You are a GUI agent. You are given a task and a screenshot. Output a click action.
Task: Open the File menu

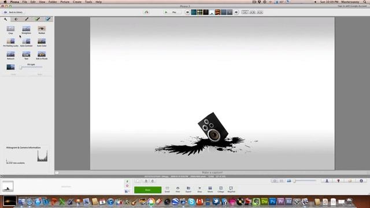coord(24,2)
